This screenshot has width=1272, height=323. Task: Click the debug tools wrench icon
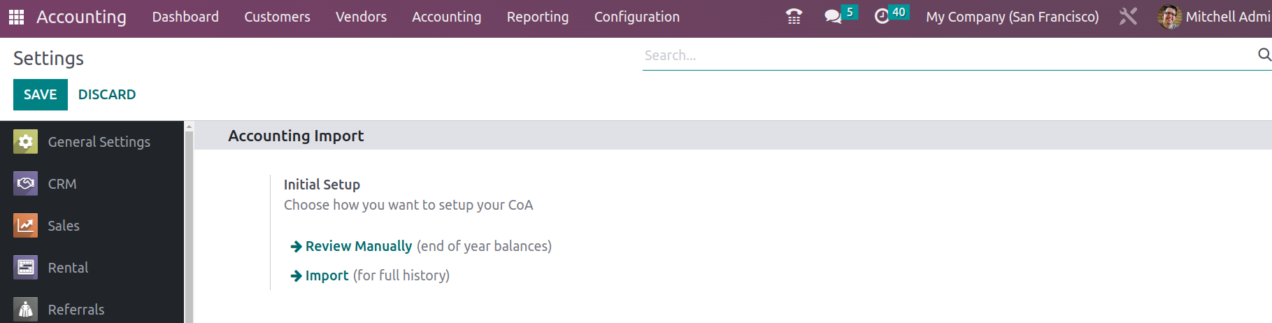pos(1128,16)
